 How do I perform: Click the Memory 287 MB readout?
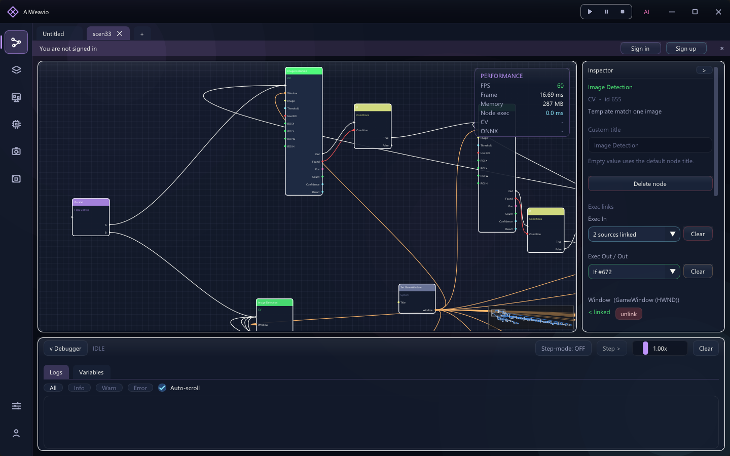click(x=522, y=104)
